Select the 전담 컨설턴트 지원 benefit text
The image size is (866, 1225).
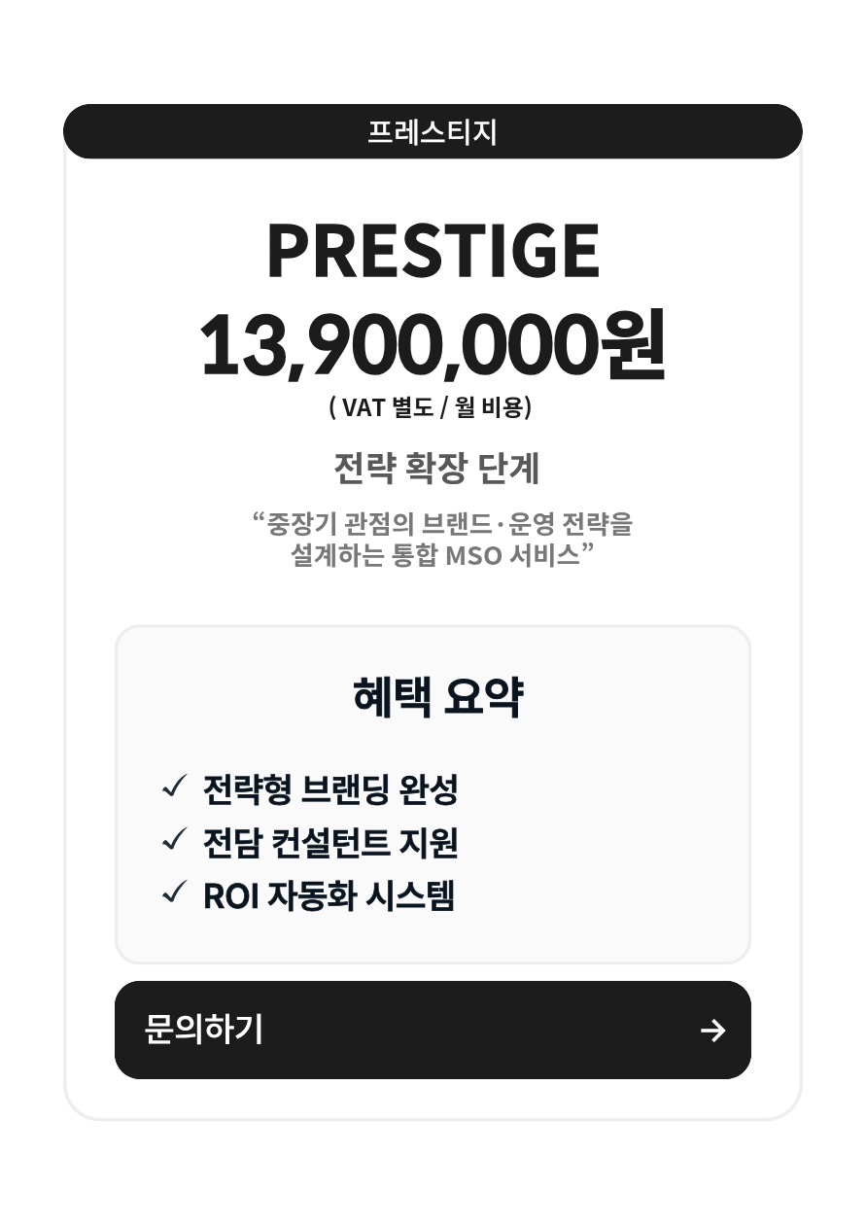[330, 842]
